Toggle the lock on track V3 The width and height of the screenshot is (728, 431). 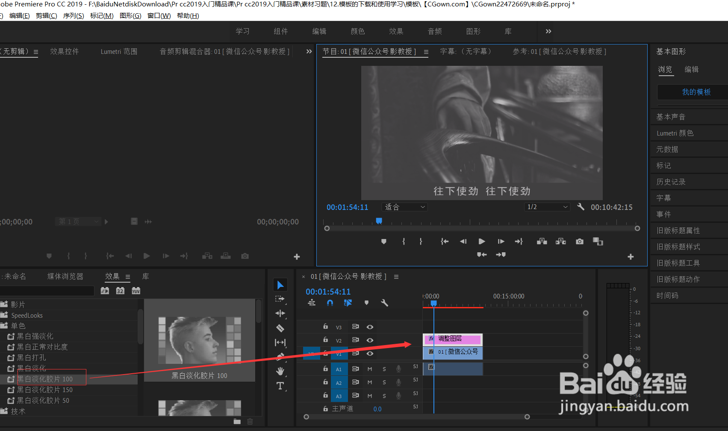click(x=325, y=327)
